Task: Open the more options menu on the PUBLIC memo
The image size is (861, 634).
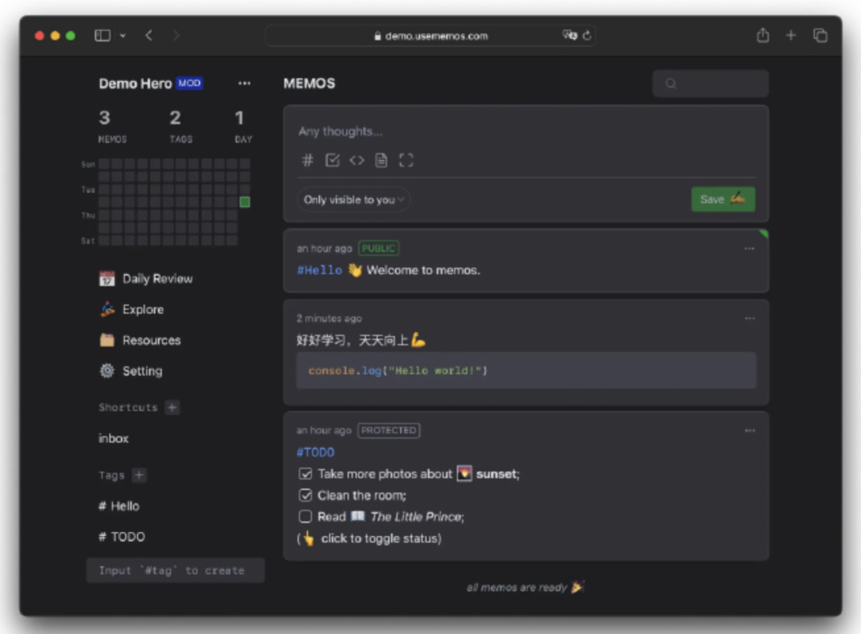Action: click(749, 248)
